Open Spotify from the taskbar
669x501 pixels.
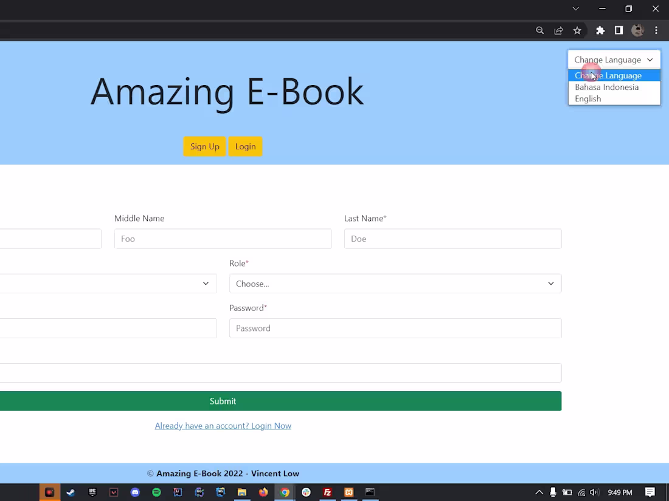156,492
